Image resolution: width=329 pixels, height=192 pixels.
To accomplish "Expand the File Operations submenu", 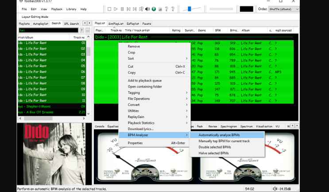I will tap(155, 99).
